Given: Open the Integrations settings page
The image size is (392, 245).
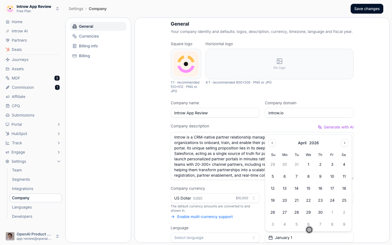Looking at the screenshot, I should click(23, 189).
